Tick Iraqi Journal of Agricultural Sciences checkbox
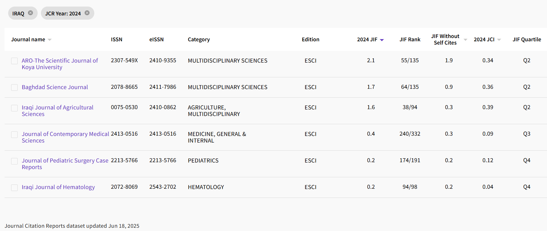The width and height of the screenshot is (547, 231). (x=14, y=108)
